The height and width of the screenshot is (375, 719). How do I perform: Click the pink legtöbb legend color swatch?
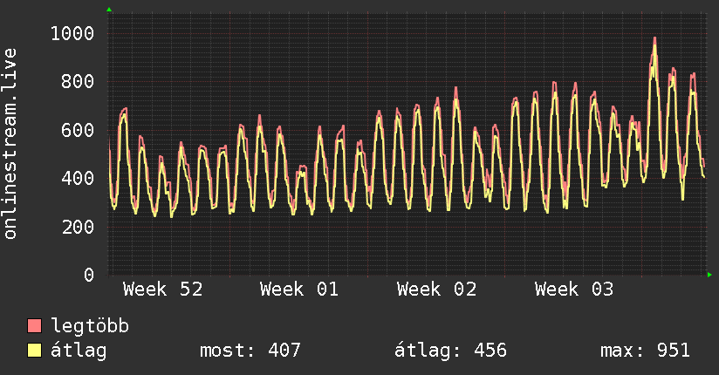pos(34,325)
